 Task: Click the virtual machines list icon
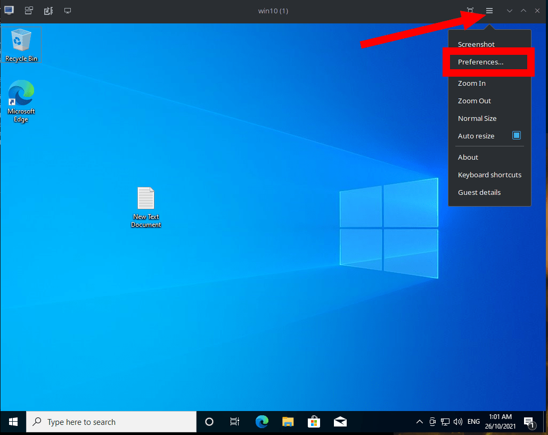coord(28,11)
